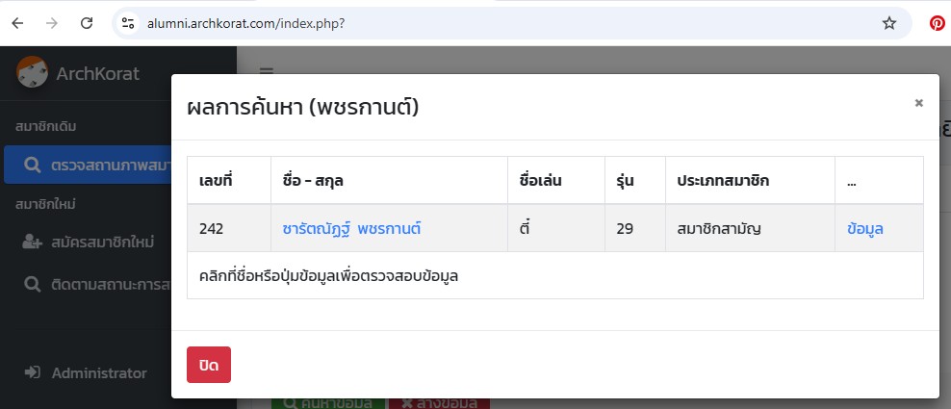Image resolution: width=951 pixels, height=409 pixels.
Task: Reload the current page
Action: coord(87,23)
